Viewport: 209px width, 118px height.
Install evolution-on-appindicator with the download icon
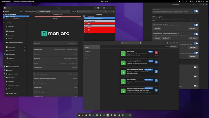click(156, 62)
